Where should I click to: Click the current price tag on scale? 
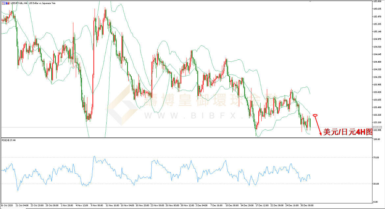[x=377, y=127]
